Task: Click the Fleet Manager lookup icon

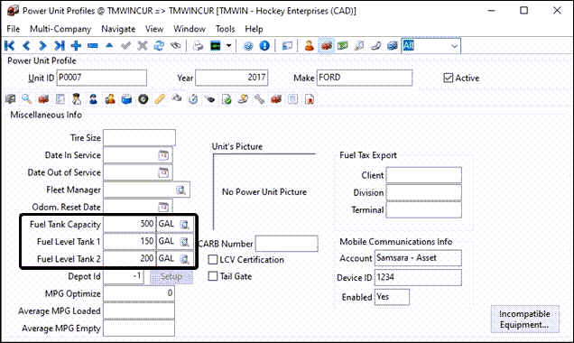Action: pyautogui.click(x=181, y=190)
